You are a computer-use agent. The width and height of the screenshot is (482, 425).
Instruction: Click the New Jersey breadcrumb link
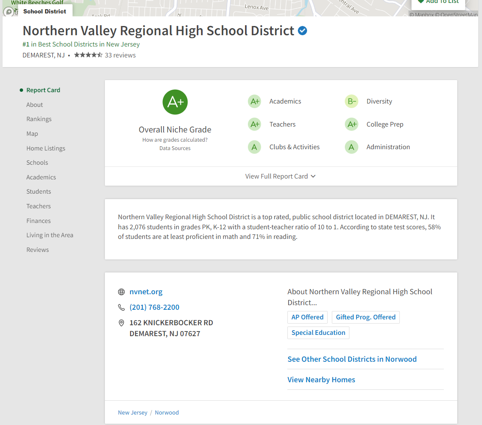[x=133, y=413]
